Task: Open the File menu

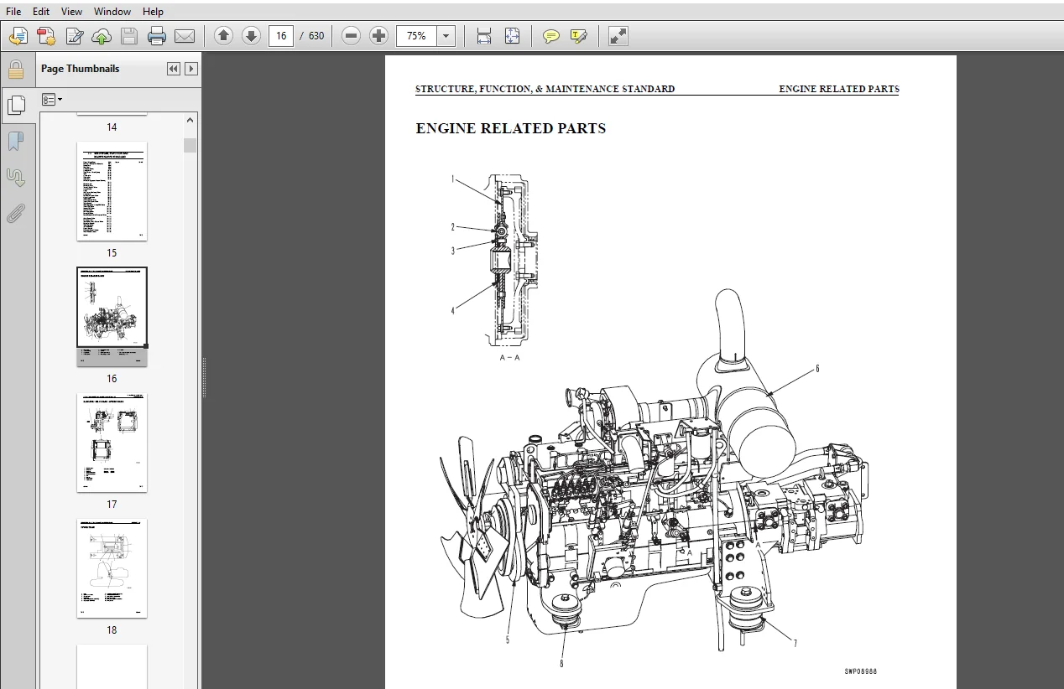Action: click(x=13, y=12)
